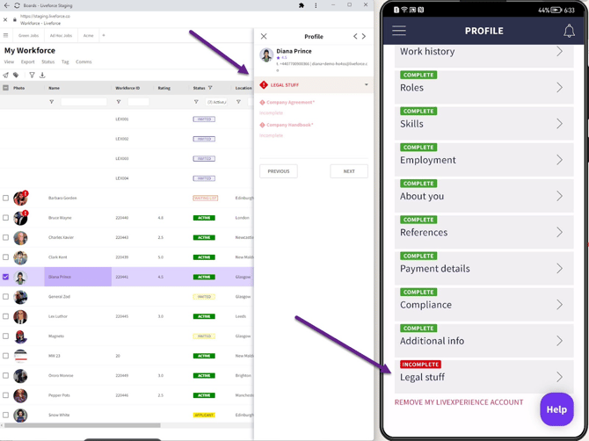Open the Export menu
This screenshot has width=589, height=441.
[x=28, y=61]
